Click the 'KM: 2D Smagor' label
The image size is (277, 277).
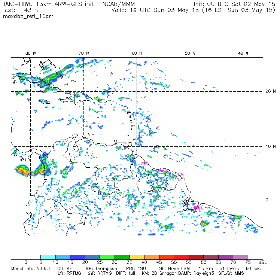click(159, 274)
